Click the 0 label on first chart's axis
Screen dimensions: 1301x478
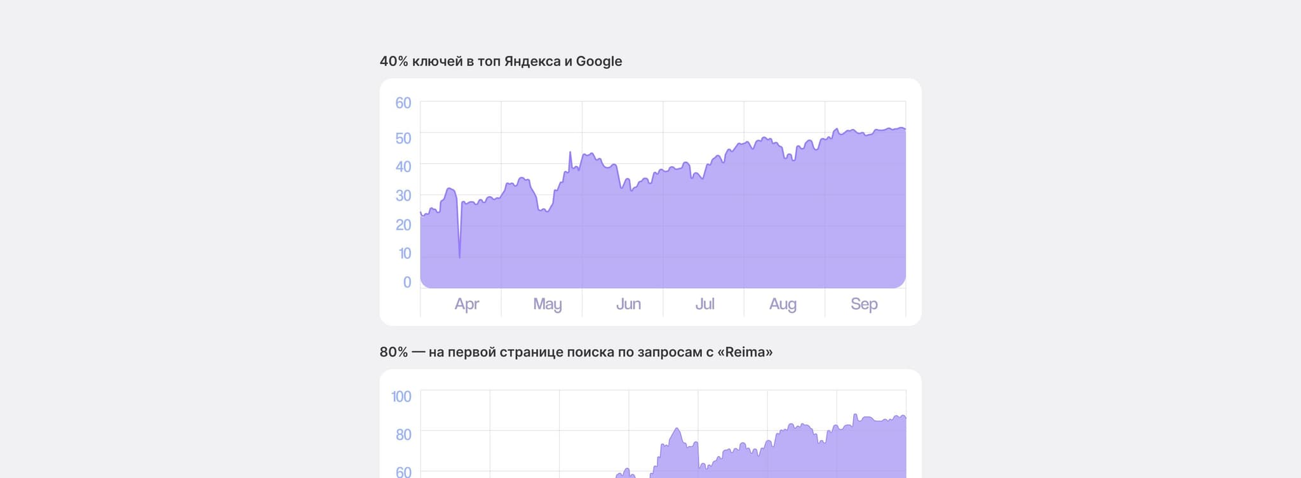pyautogui.click(x=407, y=282)
